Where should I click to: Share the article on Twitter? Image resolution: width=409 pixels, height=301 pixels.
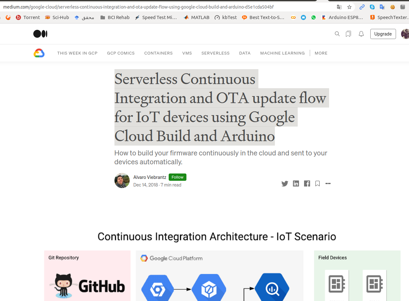pos(285,184)
